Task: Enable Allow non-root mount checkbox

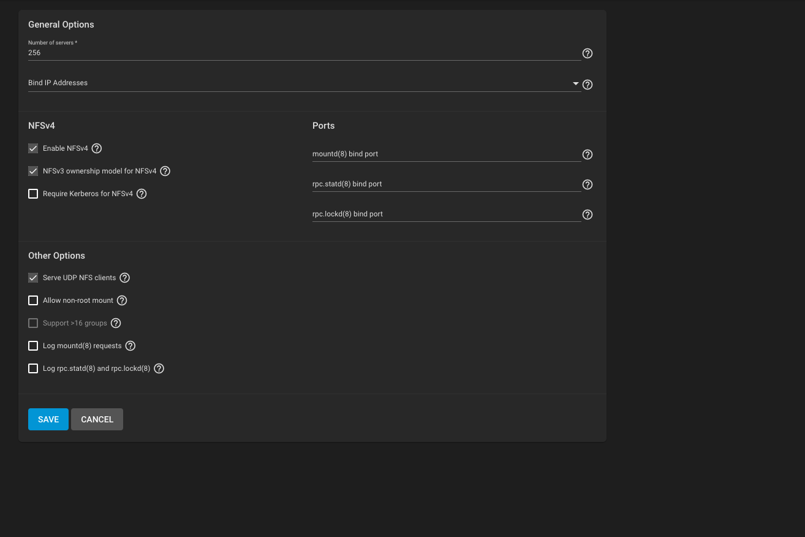Action: point(33,300)
